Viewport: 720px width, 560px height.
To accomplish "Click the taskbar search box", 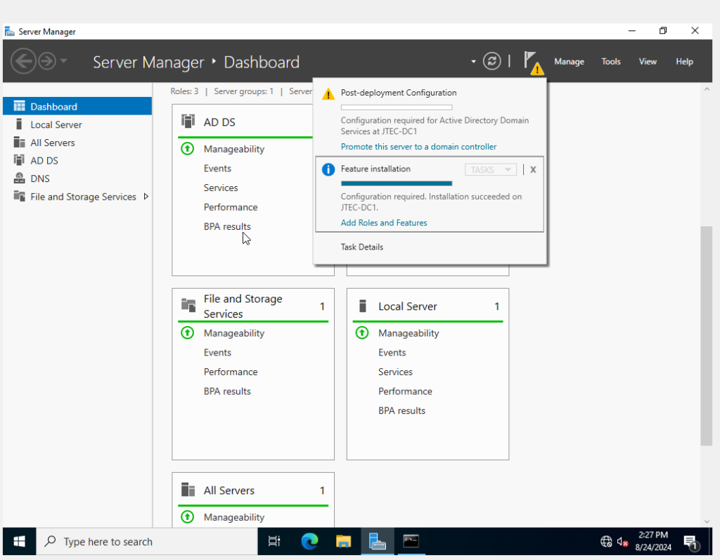I will 147,542.
